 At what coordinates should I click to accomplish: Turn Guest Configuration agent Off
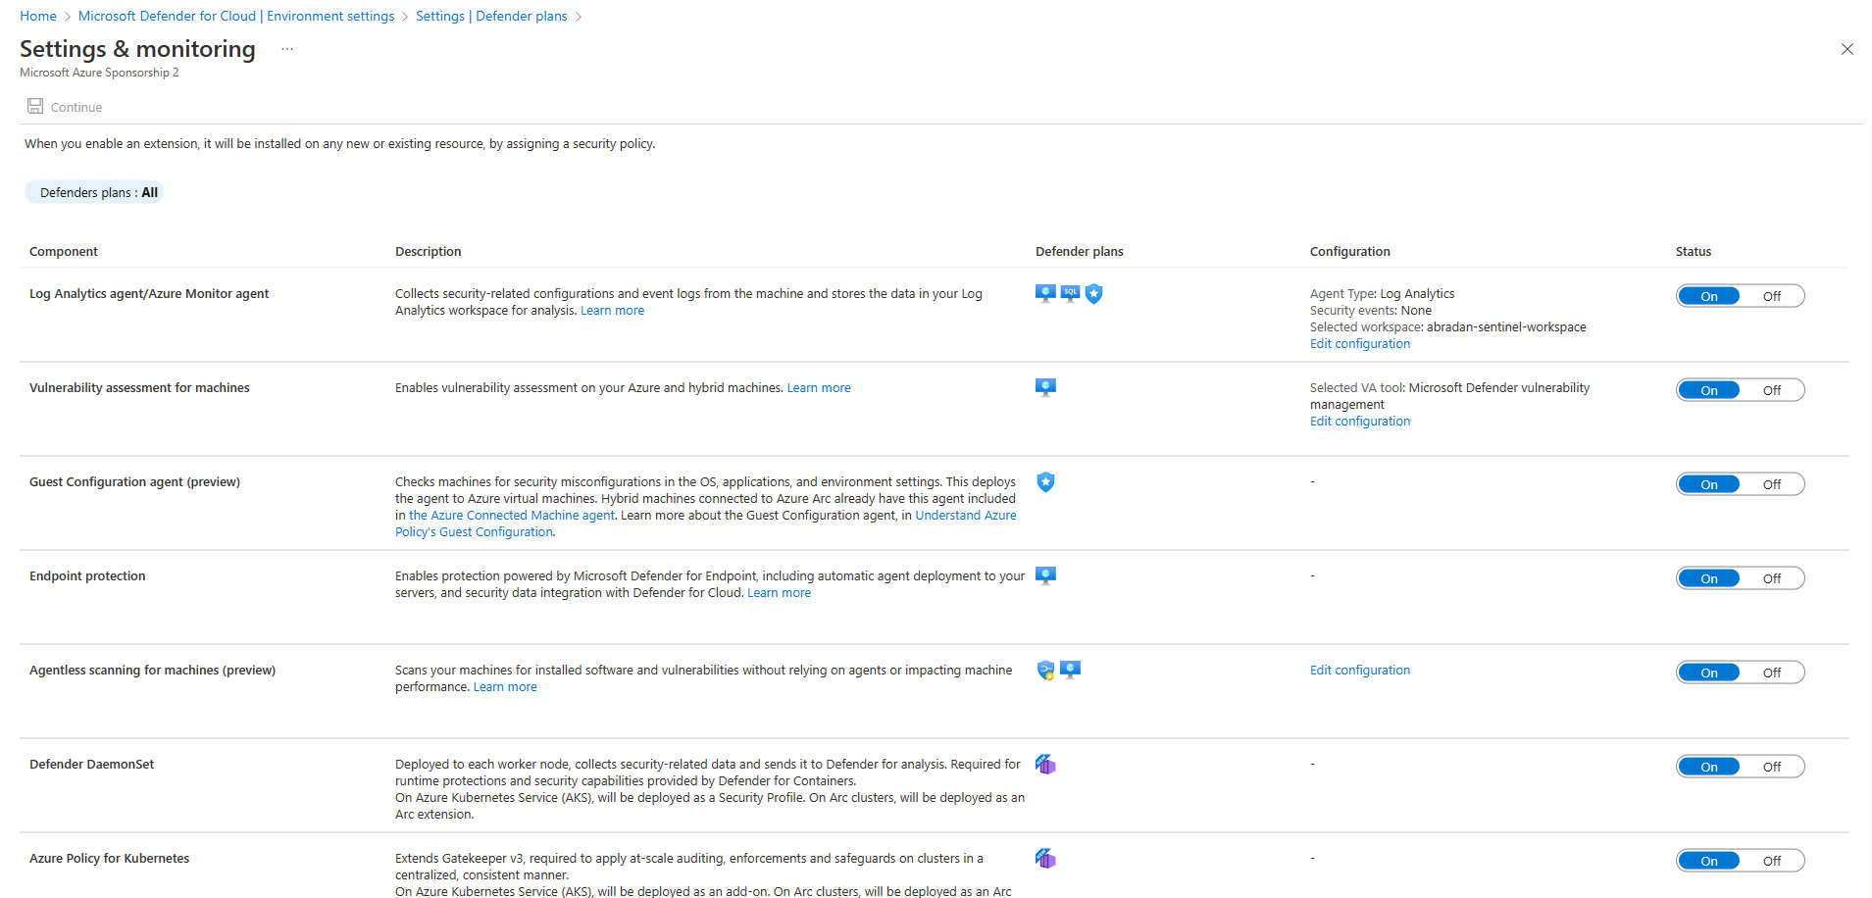point(1772,484)
